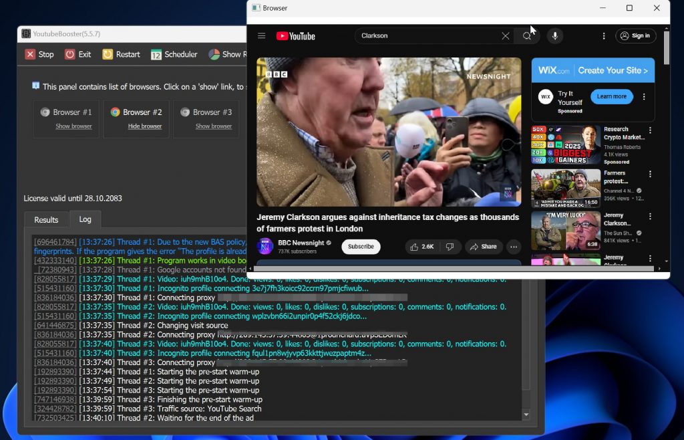The width and height of the screenshot is (684, 440).
Task: Click the BBC Newsnight channel name
Action: [301, 243]
